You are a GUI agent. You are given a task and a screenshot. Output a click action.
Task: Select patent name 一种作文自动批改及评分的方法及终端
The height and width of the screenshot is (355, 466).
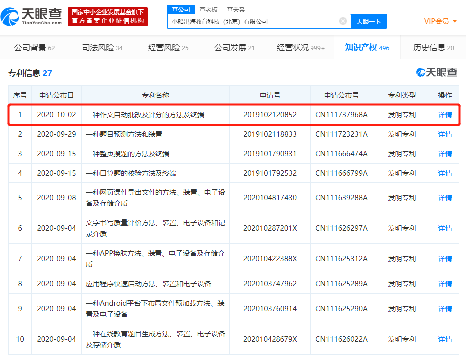point(145,115)
